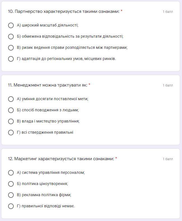
Task: Click the '1 балл' label of question 11
Action: (168, 85)
